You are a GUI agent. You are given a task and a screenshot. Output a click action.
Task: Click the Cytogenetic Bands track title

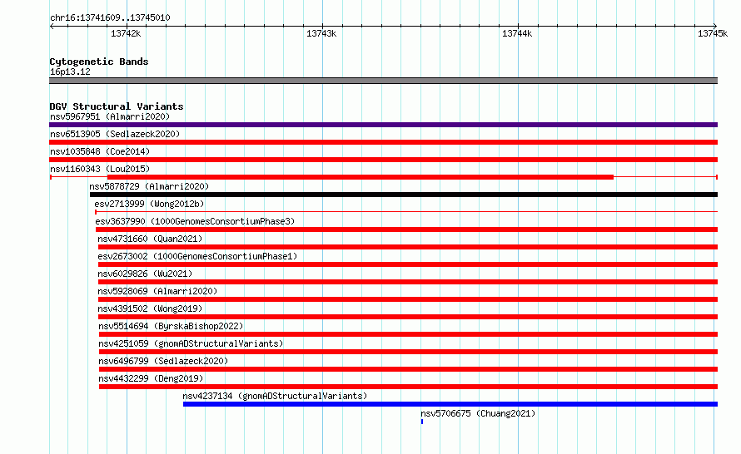(x=99, y=62)
